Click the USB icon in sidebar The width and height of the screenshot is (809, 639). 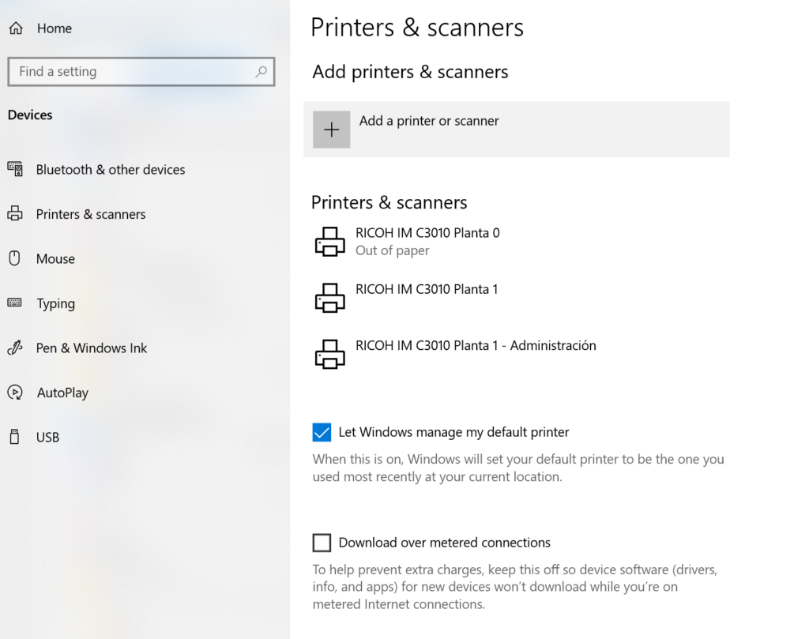(x=14, y=437)
